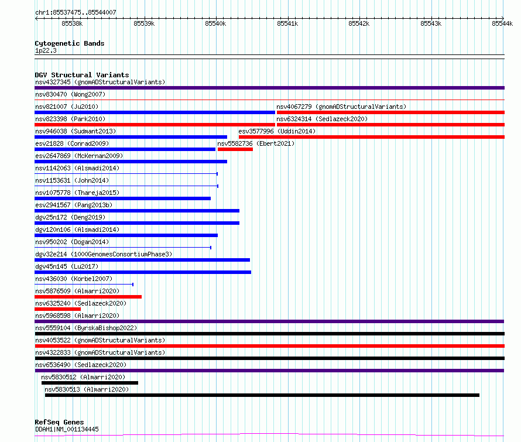This screenshot has height=442, width=521.
Task: Select nsv5830512 (Almarri2020) label
Action: pyautogui.click(x=83, y=377)
